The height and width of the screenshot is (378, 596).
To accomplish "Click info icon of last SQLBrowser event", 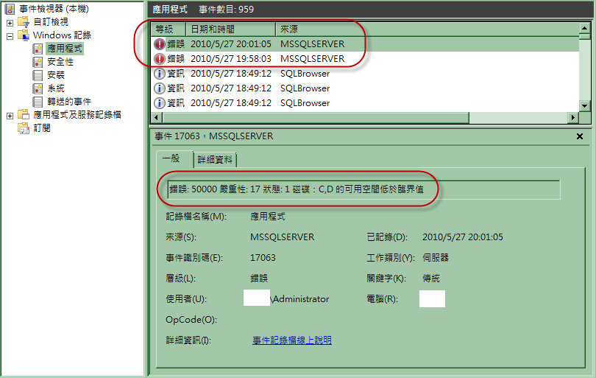I will coord(159,103).
